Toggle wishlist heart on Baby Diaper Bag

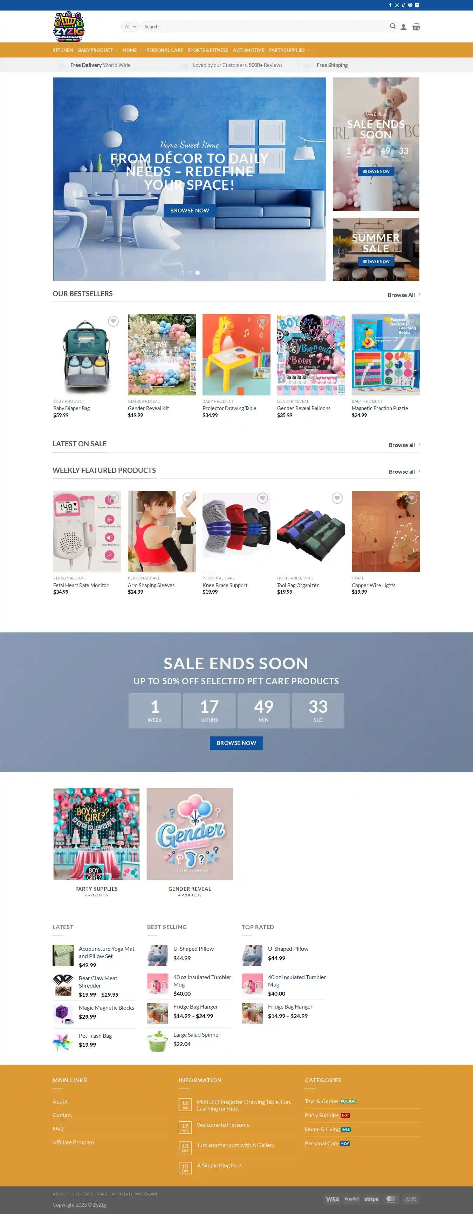[113, 321]
